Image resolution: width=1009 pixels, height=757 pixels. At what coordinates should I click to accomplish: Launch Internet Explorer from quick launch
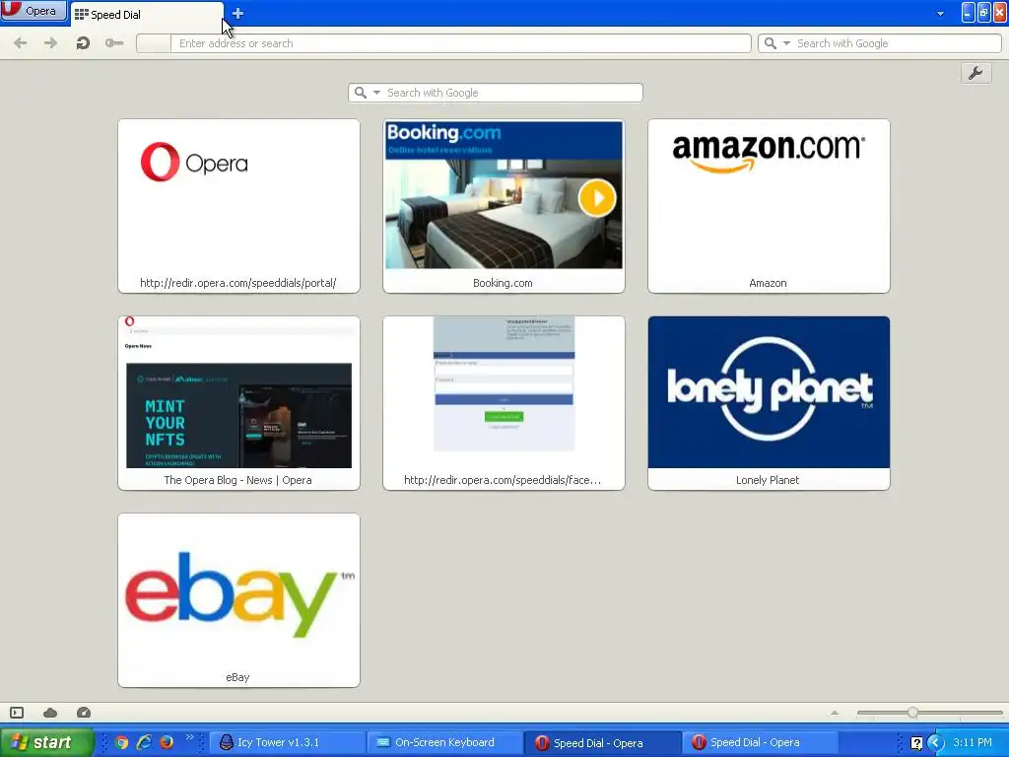[x=144, y=742]
